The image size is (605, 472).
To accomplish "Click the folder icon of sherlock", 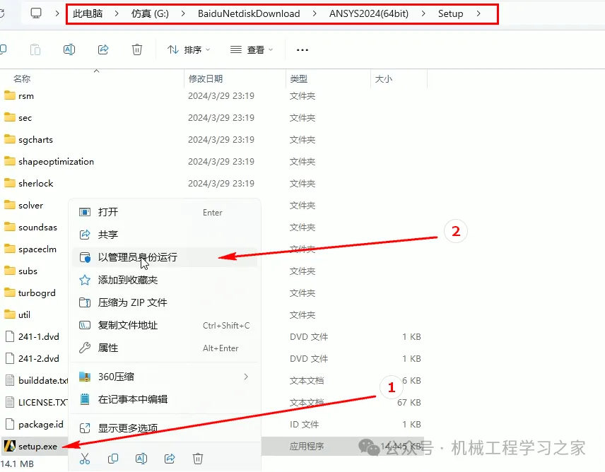I will 10,183.
